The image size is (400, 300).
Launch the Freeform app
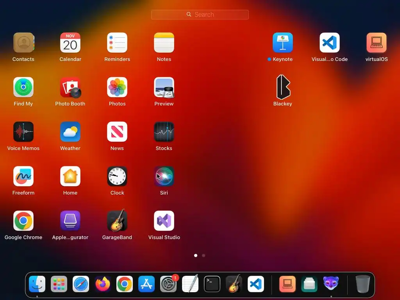23,176
